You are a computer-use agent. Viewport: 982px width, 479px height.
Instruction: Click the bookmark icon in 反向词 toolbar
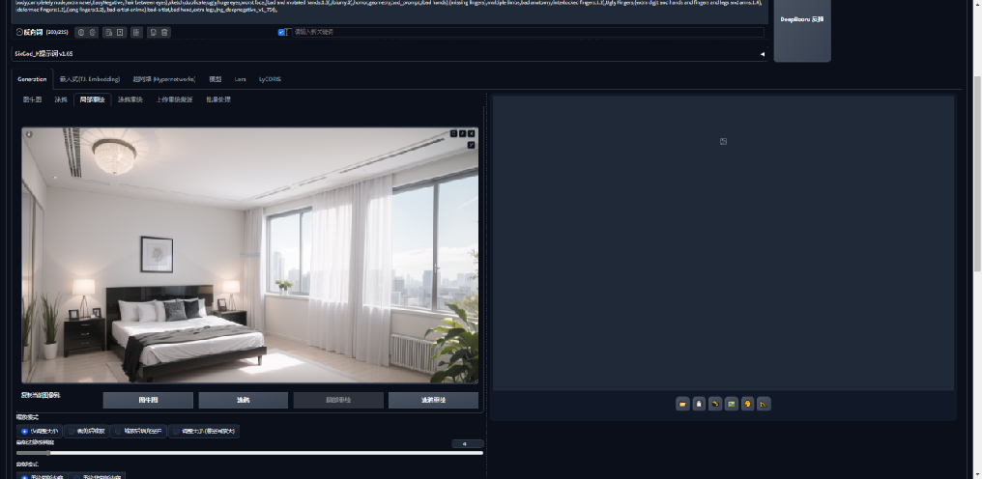click(120, 32)
